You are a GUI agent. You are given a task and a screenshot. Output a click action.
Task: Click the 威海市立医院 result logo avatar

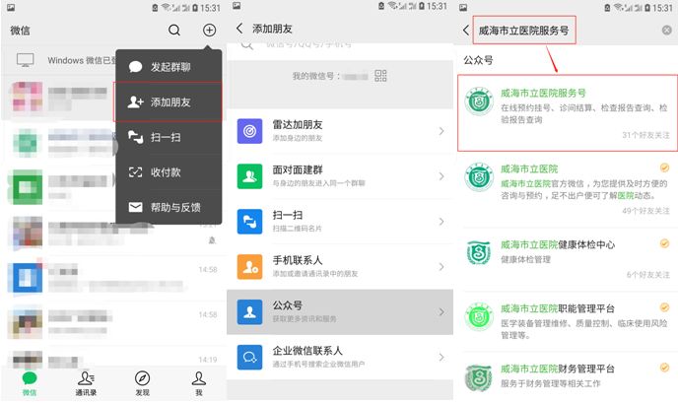[479, 176]
